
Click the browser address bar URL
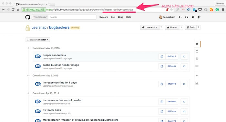(90, 10)
